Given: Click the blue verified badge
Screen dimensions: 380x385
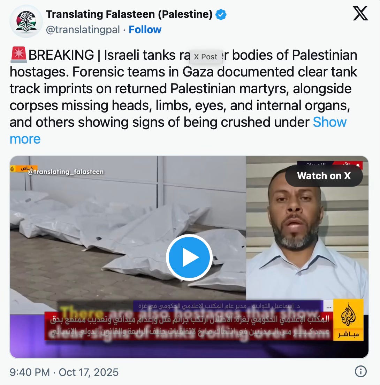Looking at the screenshot, I should pyautogui.click(x=221, y=14).
